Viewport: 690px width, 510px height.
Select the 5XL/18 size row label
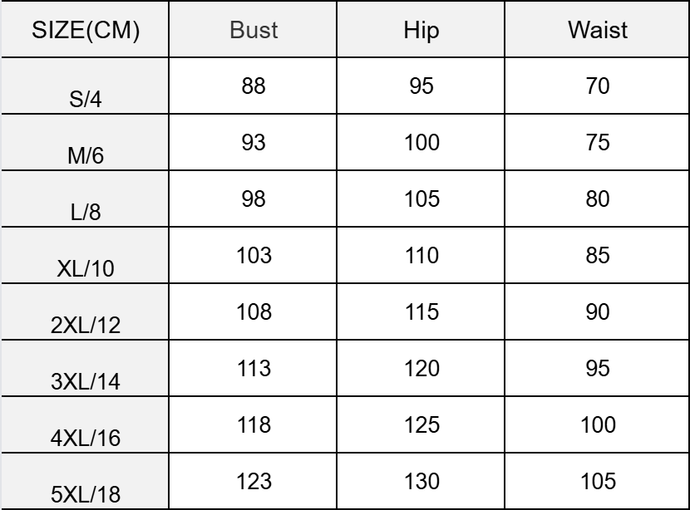coord(86,496)
